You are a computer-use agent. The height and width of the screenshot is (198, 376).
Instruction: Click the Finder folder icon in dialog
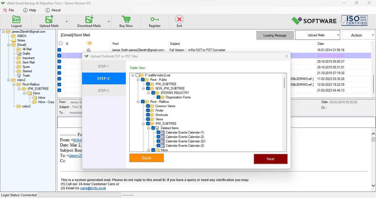152,111
